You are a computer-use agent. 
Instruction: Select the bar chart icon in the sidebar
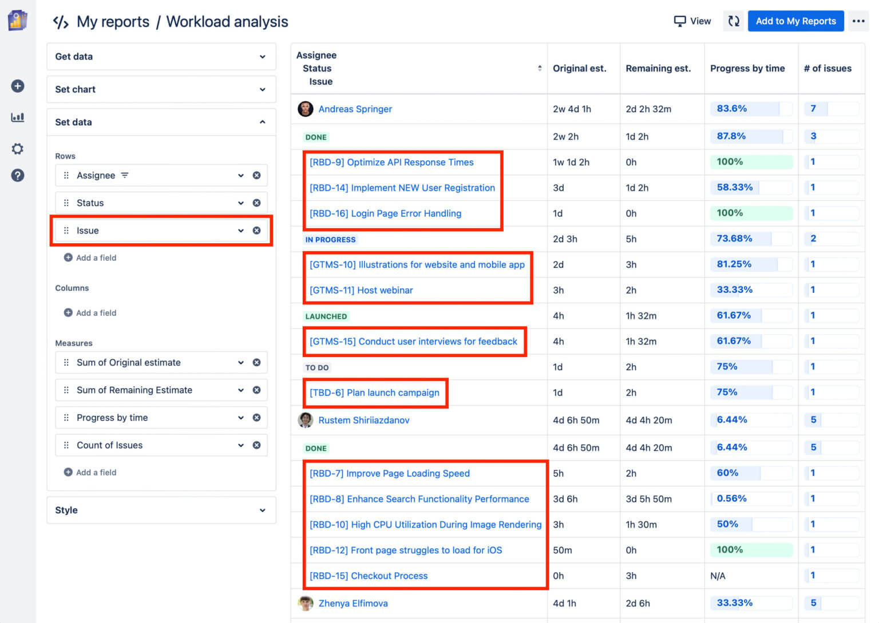point(17,117)
